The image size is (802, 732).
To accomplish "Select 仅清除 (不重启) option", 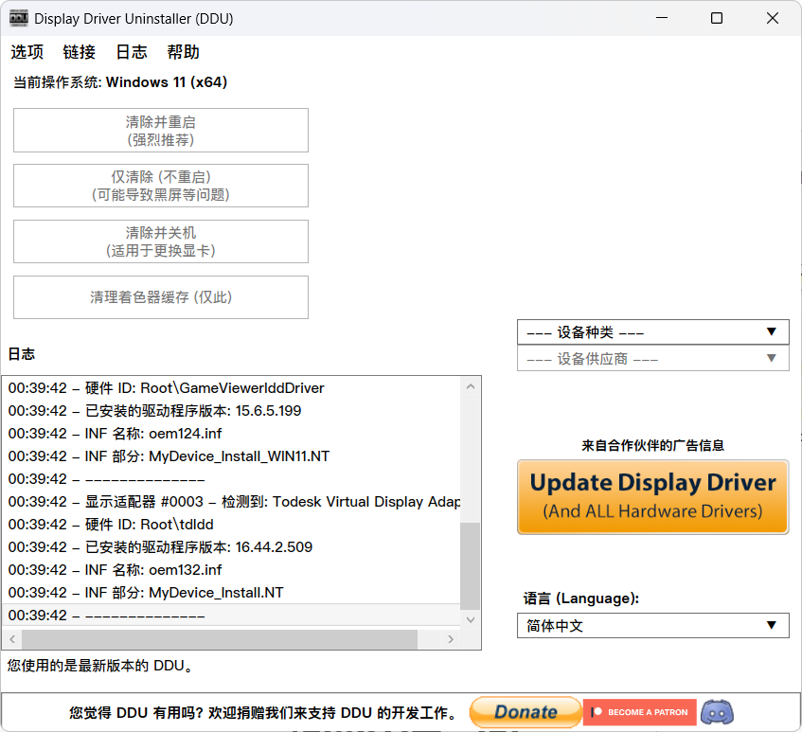I will (160, 186).
